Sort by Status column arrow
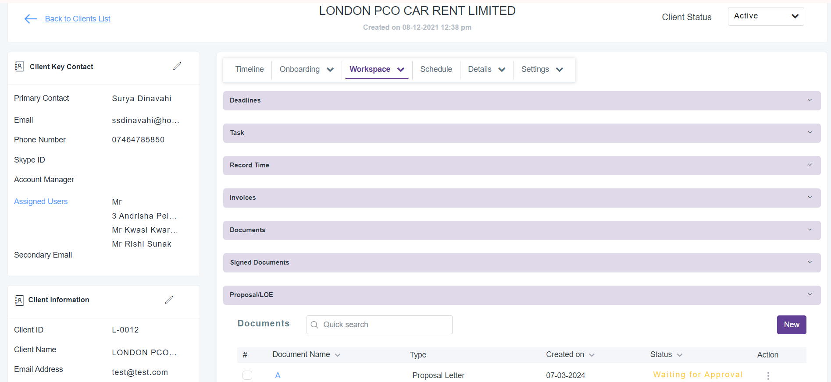 680,355
